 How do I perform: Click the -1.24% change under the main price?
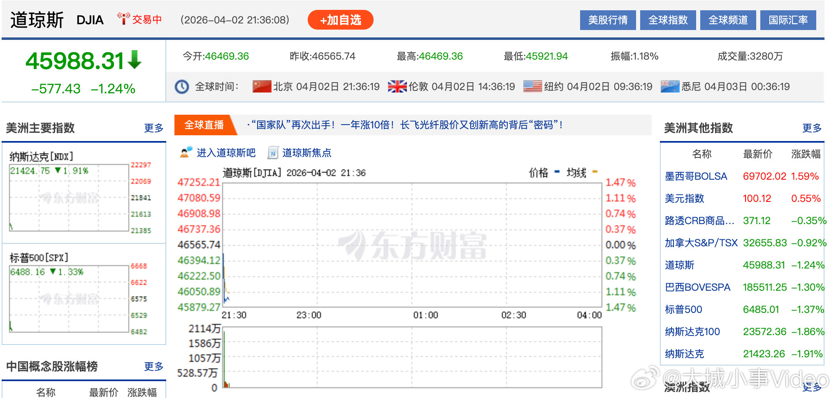click(x=113, y=89)
